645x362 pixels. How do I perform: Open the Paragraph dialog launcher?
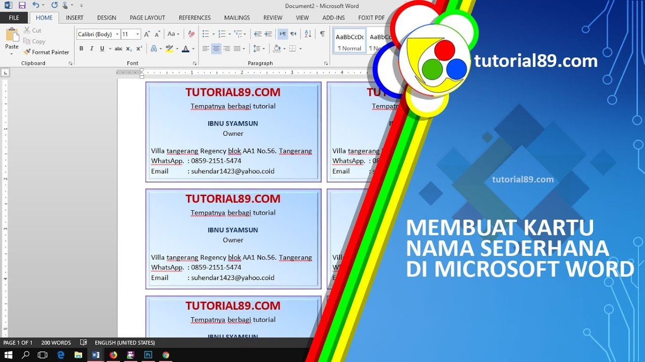point(326,63)
